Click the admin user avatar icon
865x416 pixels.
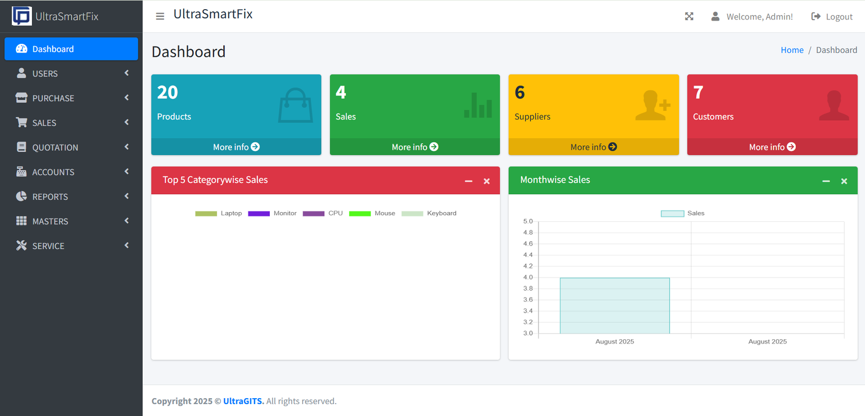pos(715,16)
